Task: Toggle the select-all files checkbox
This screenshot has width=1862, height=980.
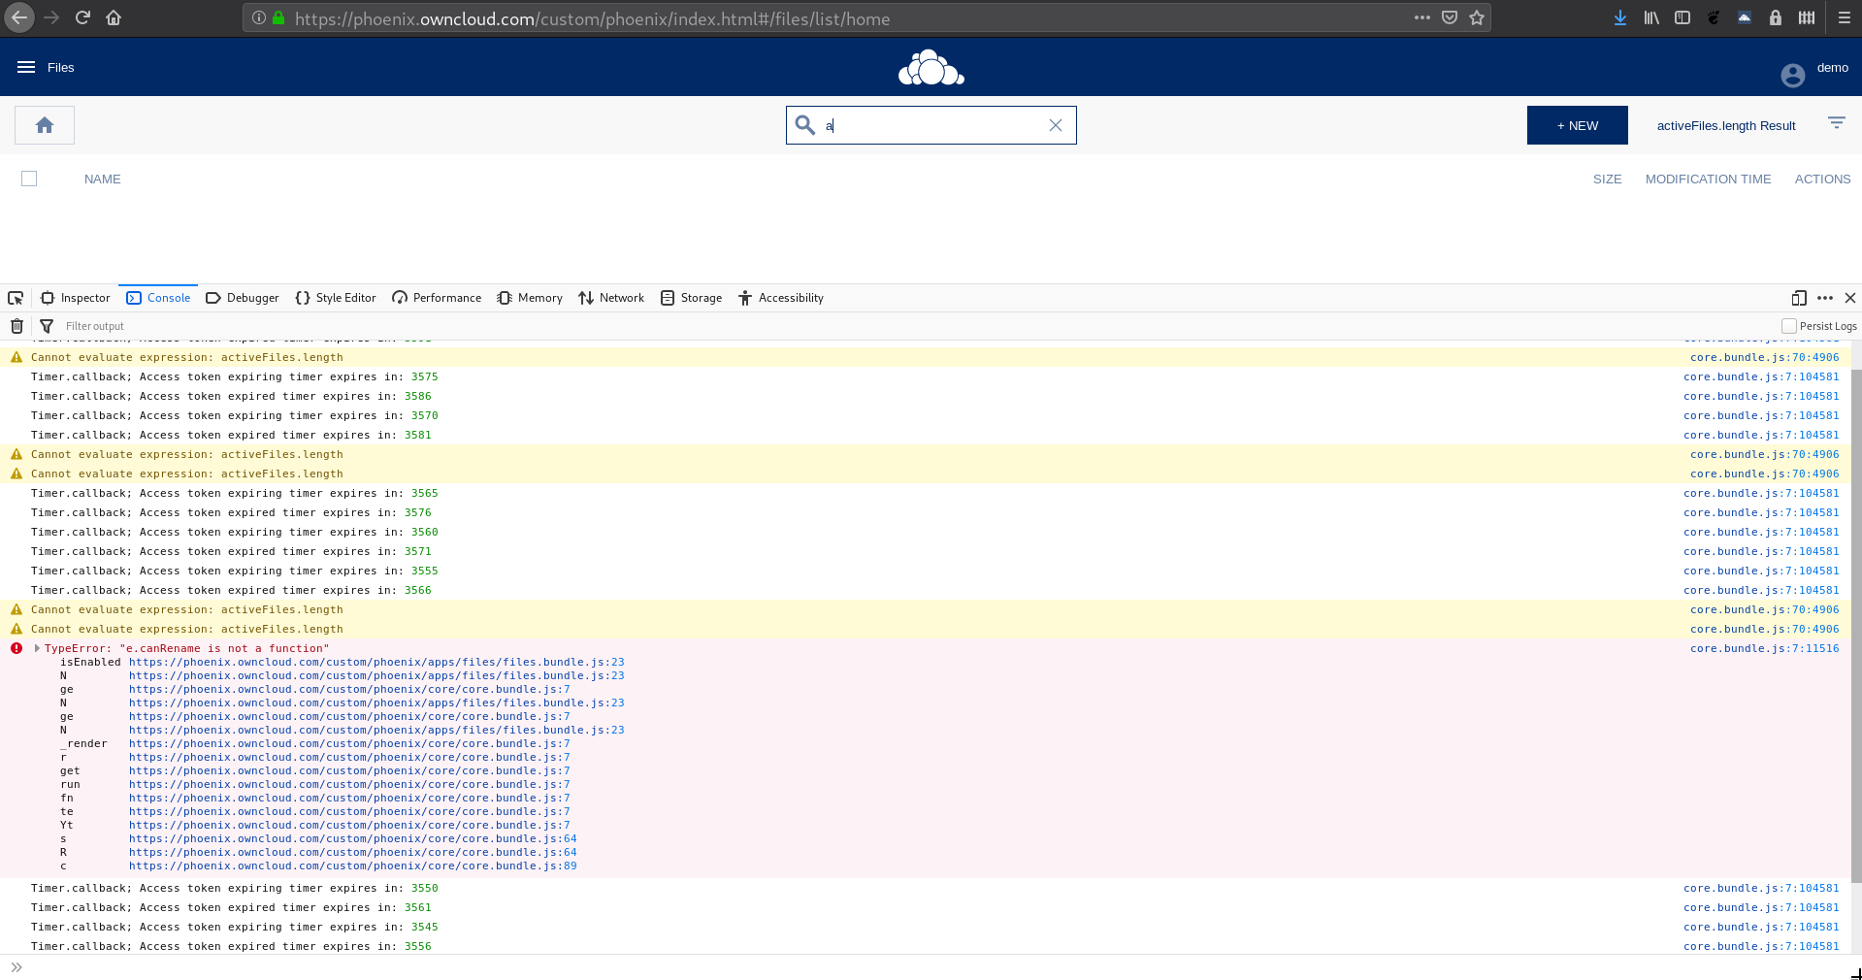Action: click(28, 178)
